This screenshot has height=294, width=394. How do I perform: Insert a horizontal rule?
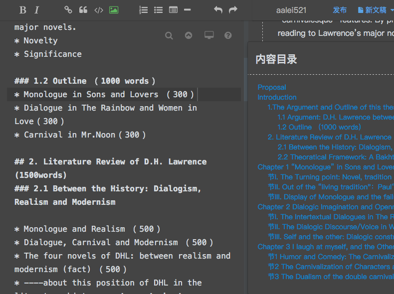tap(188, 10)
